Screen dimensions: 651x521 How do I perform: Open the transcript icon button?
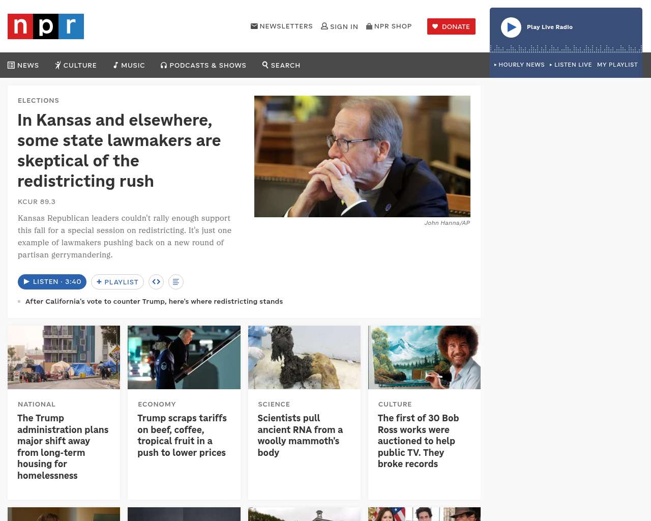pyautogui.click(x=175, y=282)
